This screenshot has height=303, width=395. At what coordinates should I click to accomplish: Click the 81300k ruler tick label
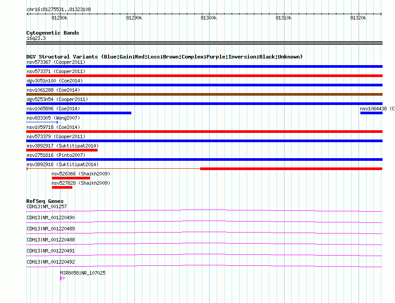pos(209,18)
